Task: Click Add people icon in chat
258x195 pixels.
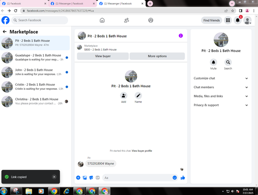Action: [123, 95]
